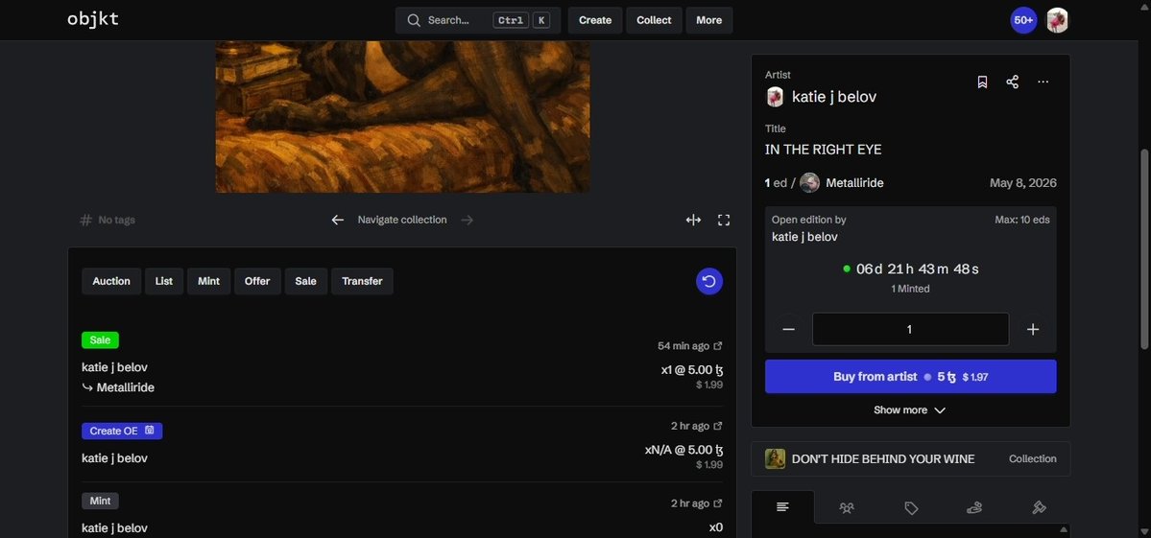Viewport: 1151px width, 538px height.
Task: Share this artwork
Action: coord(1012,82)
